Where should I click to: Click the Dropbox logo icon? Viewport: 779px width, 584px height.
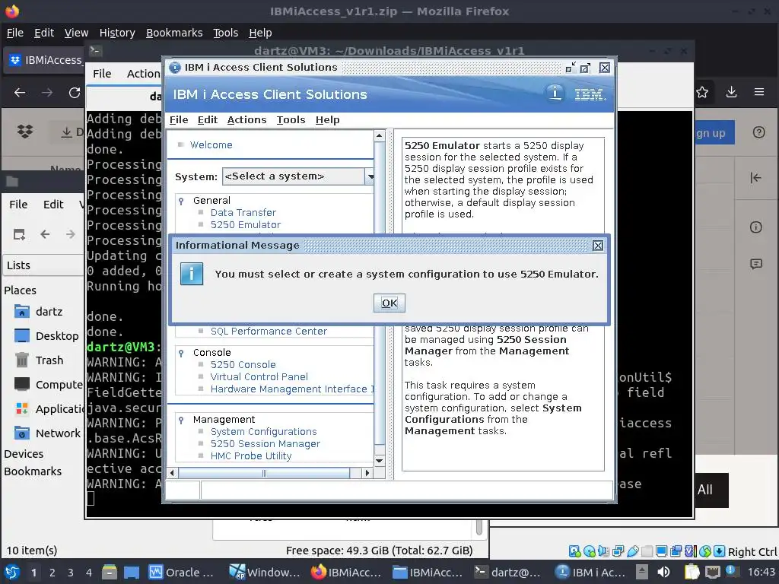[x=25, y=131]
